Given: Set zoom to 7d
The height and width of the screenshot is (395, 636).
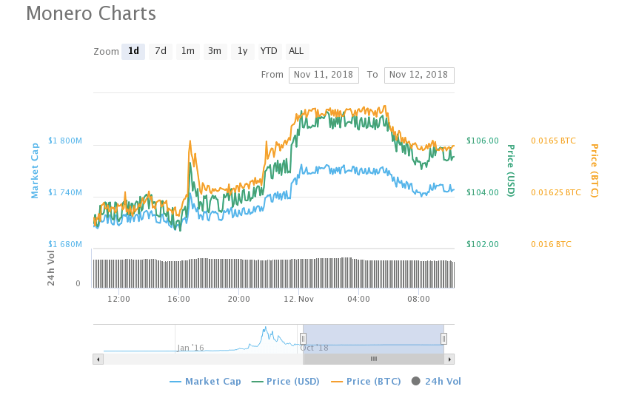Looking at the screenshot, I should [x=161, y=51].
